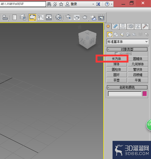This screenshot has height=159, width=151.
Task: Click the 球体 button
Action: click(x=117, y=64)
